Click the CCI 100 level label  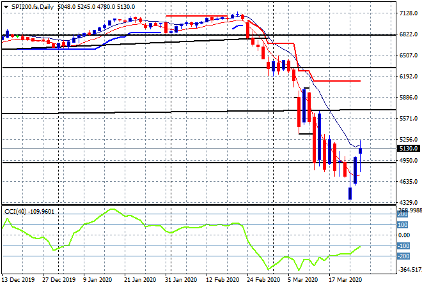click(403, 225)
